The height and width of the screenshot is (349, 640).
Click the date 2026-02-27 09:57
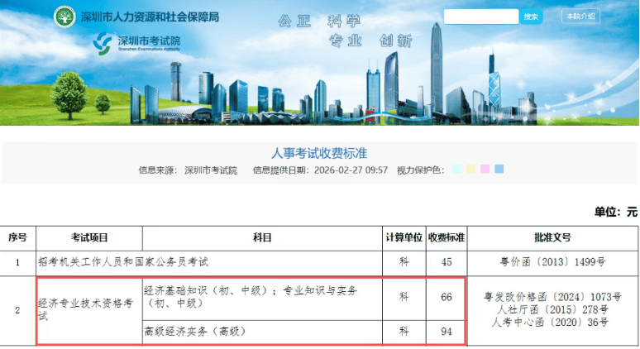coord(351,170)
